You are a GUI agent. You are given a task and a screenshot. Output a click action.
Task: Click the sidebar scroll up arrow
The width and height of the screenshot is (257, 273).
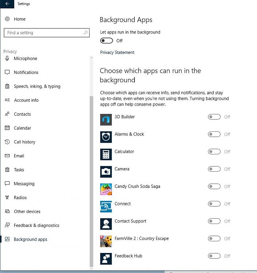pos(91,58)
